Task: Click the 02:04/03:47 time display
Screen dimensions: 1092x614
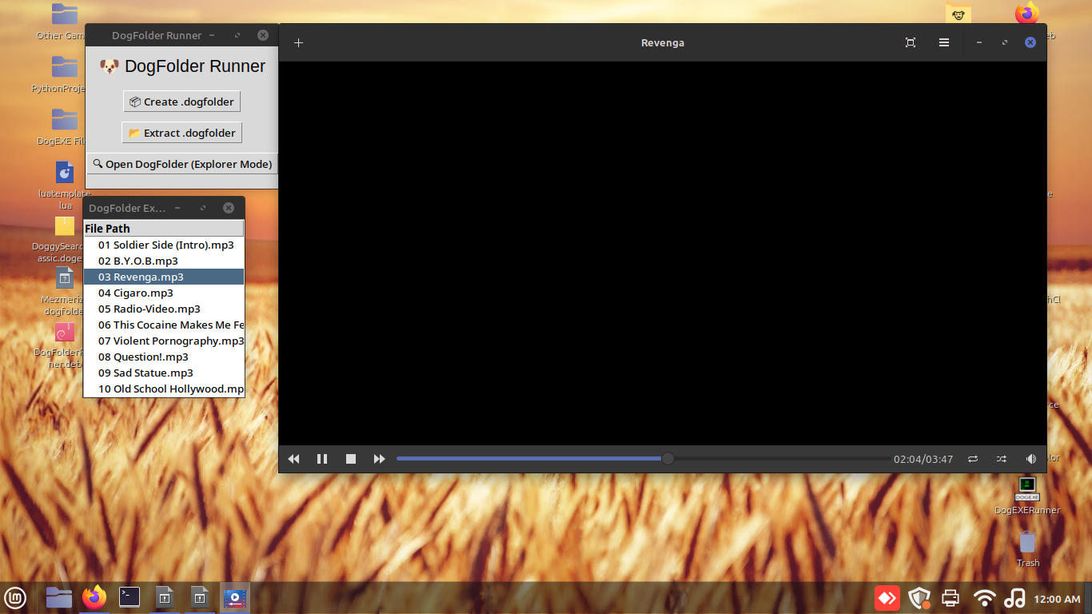Action: (x=923, y=460)
